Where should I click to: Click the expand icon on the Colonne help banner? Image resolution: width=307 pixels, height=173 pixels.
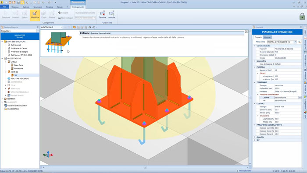point(246,32)
